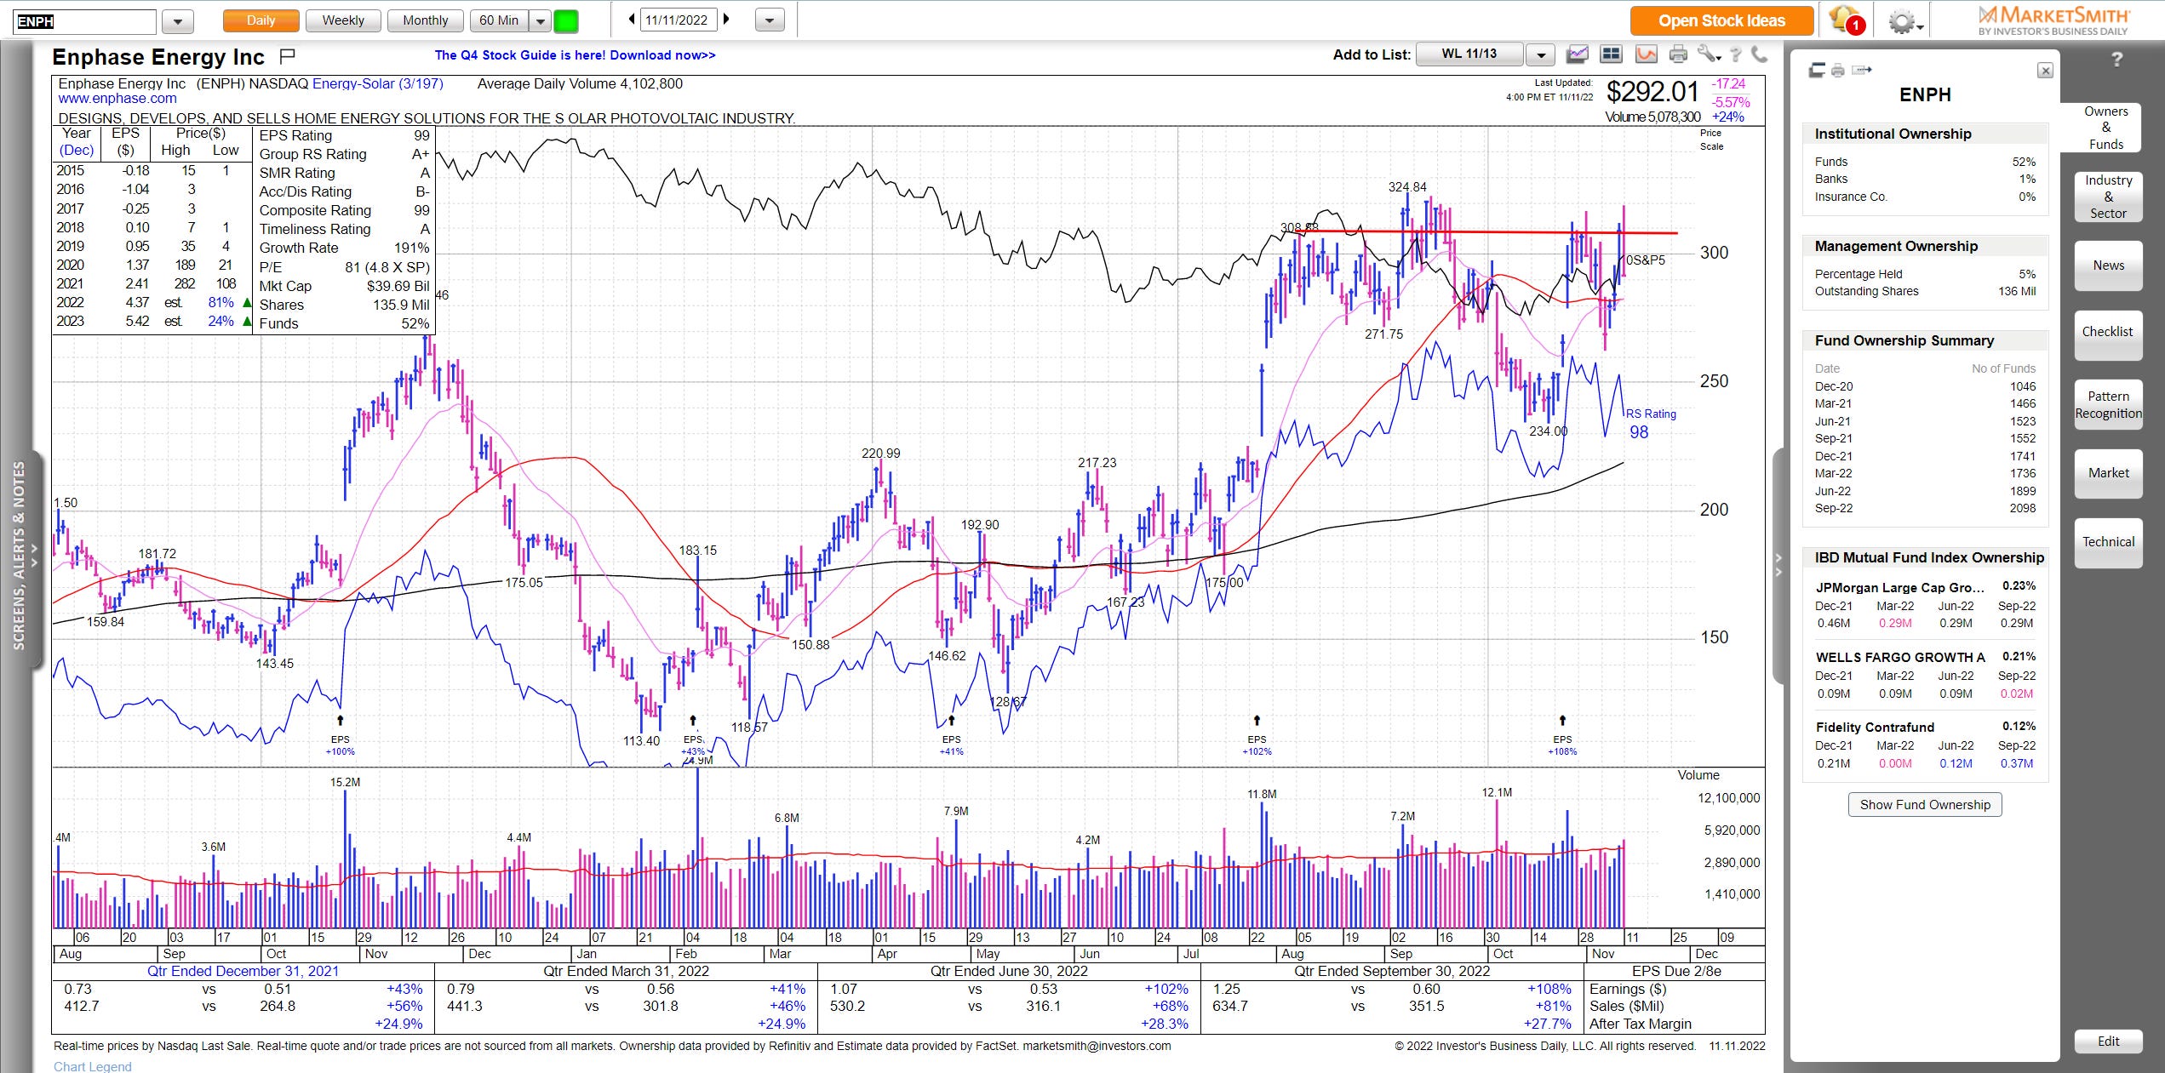
Task: Click the export arrow icon in the ENPH panel
Action: click(x=1862, y=70)
